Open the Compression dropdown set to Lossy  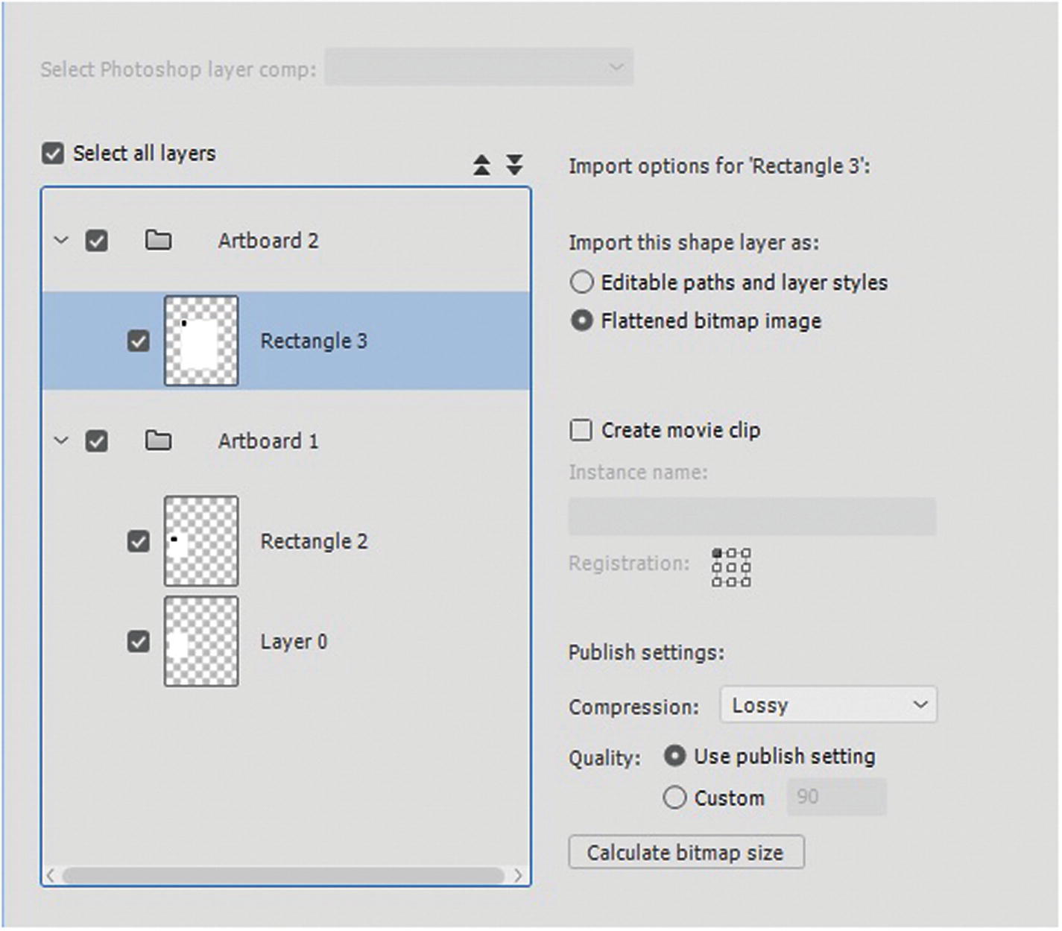point(827,705)
